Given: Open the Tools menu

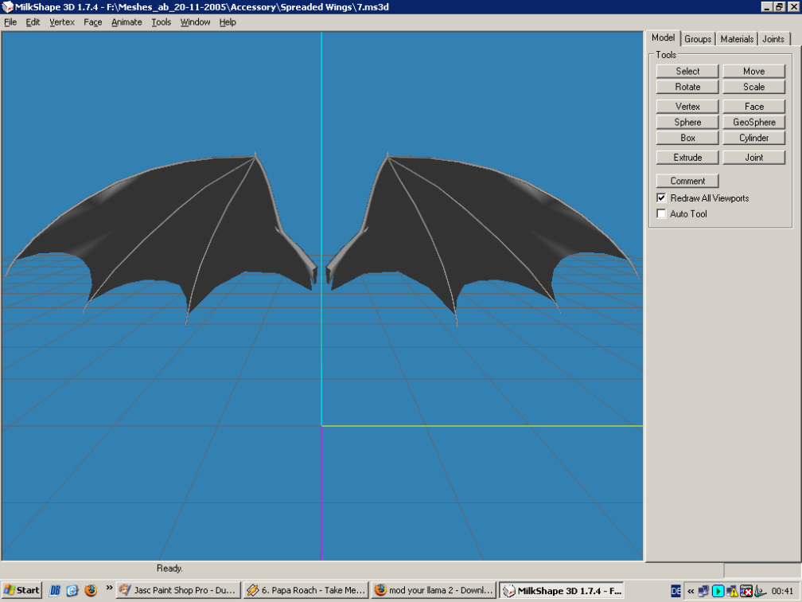Looking at the screenshot, I should pyautogui.click(x=161, y=22).
